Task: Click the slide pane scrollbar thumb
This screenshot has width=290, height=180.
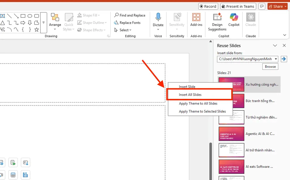Action: coord(211,161)
